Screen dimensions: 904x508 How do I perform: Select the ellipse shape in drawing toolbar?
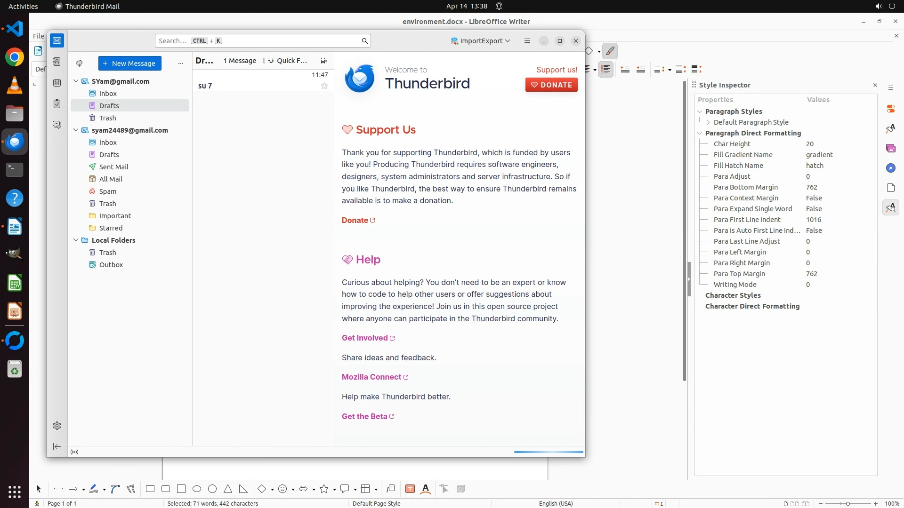point(197,489)
